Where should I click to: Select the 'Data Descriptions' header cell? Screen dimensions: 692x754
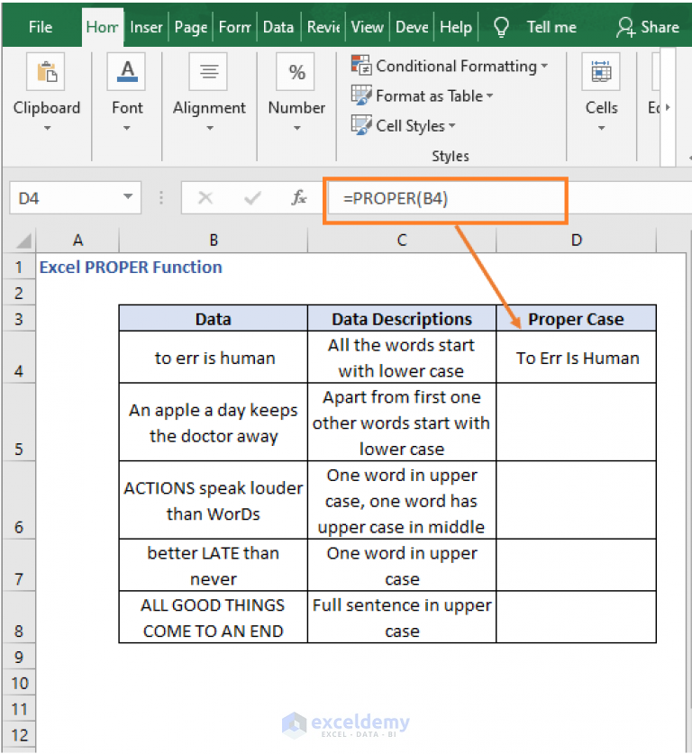point(402,318)
